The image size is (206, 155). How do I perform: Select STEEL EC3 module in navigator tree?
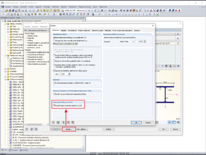[x=18, y=85]
